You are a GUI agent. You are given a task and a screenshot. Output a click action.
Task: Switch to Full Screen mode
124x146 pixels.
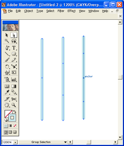tap(15, 132)
